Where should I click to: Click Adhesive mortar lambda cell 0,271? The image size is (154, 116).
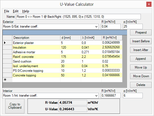[x=91, y=52]
